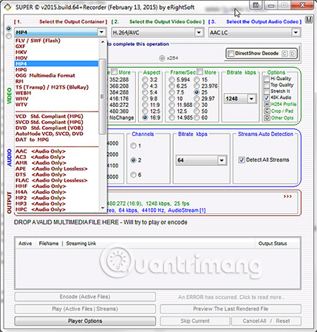
Task: Check the Hi Quality option
Action: coord(267,79)
